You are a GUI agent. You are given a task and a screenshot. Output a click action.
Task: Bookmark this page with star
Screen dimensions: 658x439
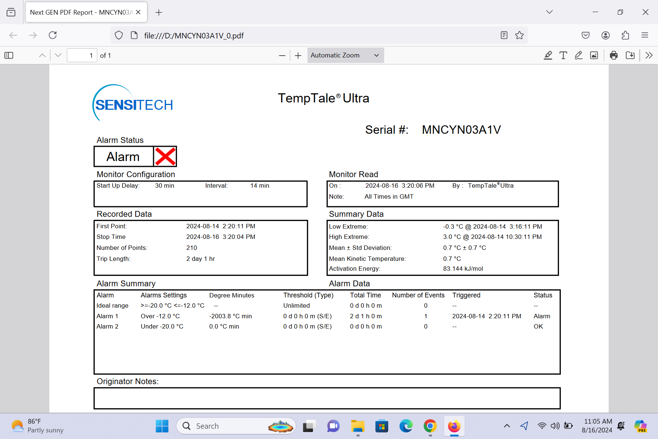[x=519, y=35]
